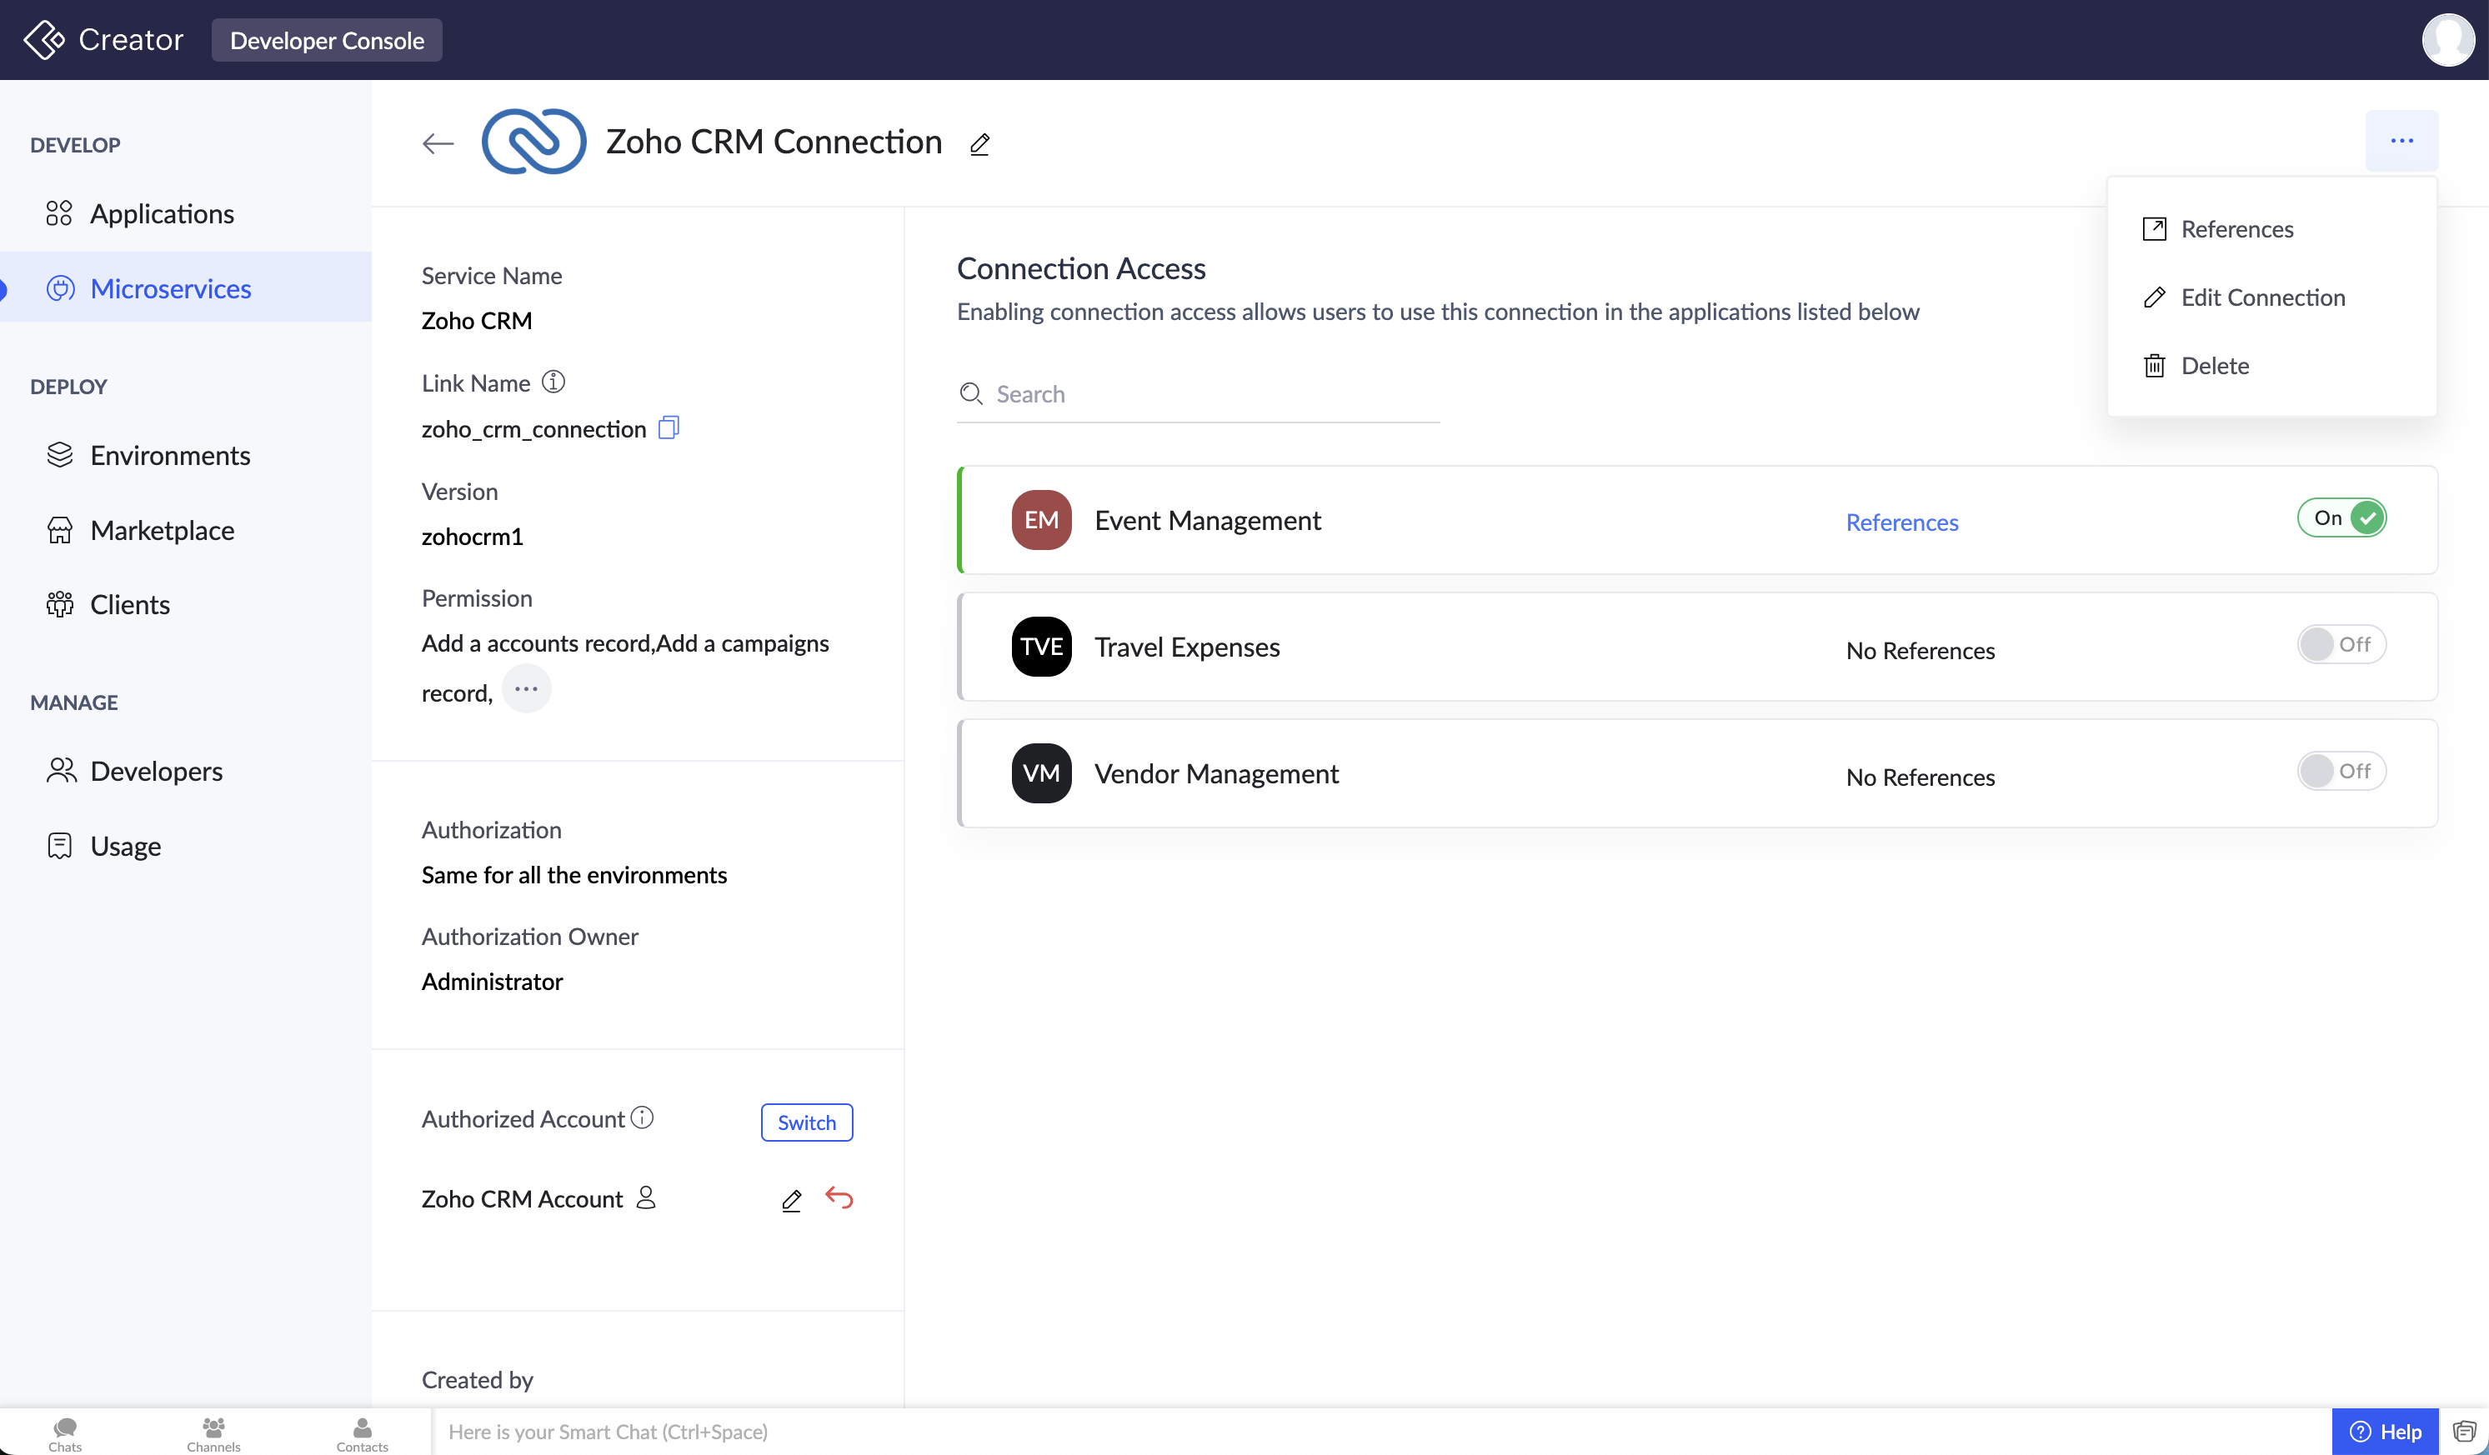Click the Link Name info icon
The height and width of the screenshot is (1455, 2489).
pos(553,382)
